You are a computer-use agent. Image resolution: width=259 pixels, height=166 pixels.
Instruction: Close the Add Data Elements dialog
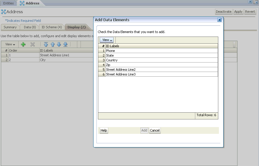click(x=219, y=20)
